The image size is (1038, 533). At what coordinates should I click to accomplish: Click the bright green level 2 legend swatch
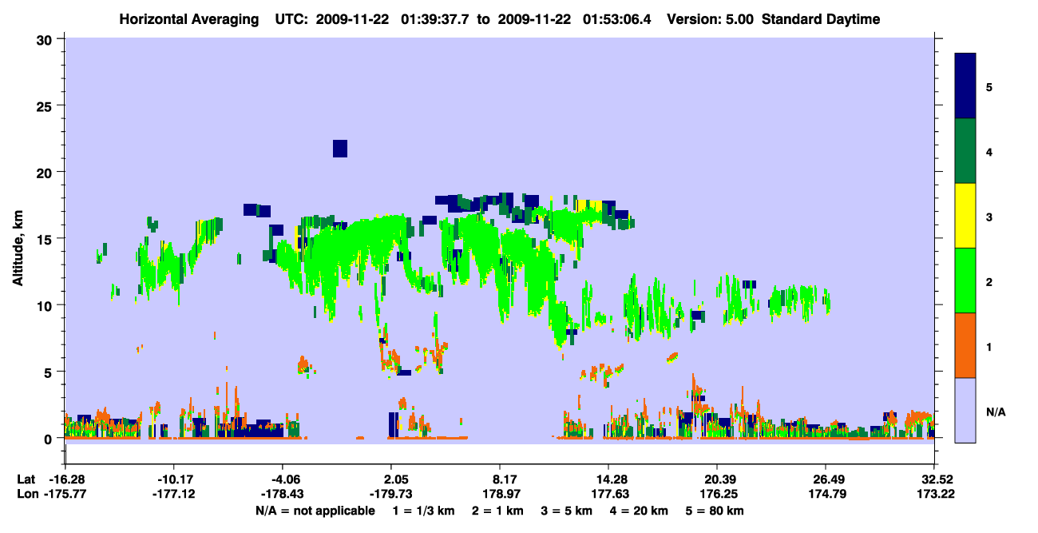click(966, 280)
